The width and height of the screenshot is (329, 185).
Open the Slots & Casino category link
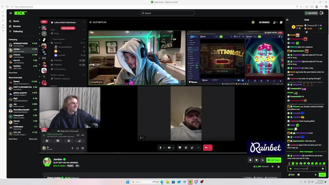click(59, 166)
